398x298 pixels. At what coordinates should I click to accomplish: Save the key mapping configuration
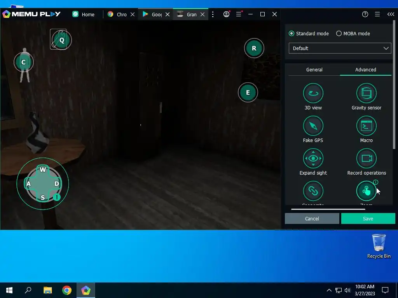click(368, 218)
